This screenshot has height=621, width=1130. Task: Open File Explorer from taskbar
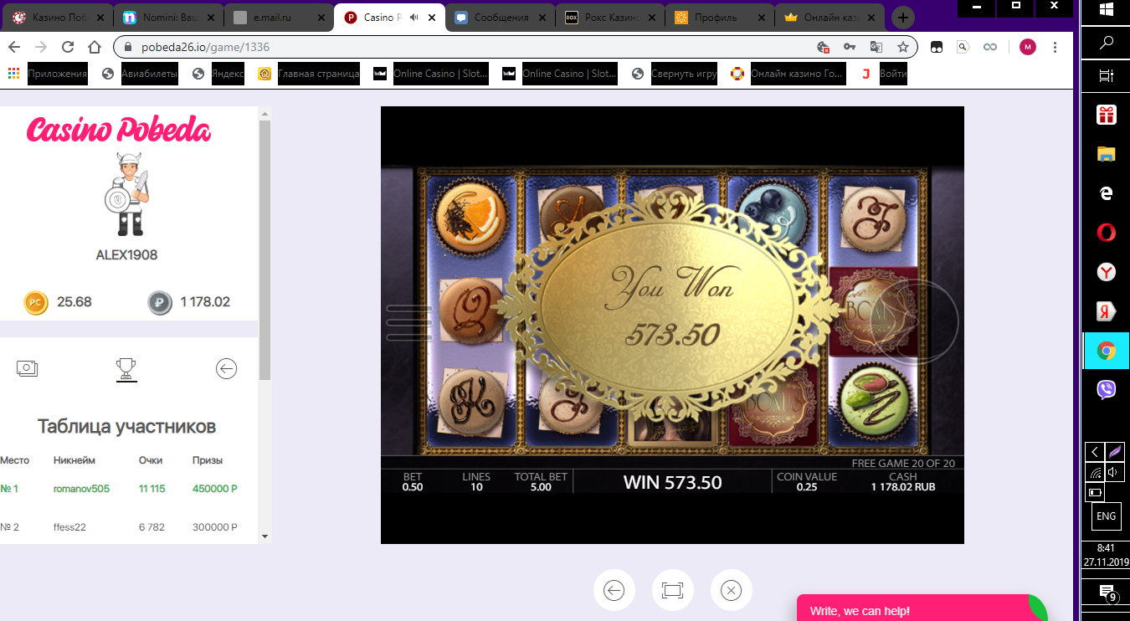[1107, 154]
